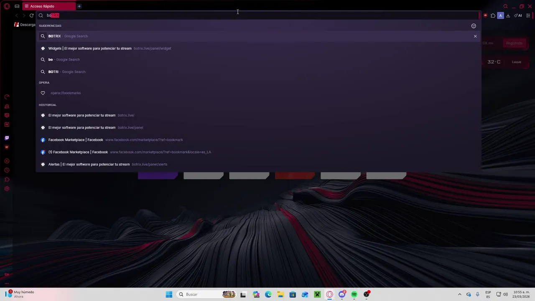Open the GX Corner gamepad icon

(17, 6)
